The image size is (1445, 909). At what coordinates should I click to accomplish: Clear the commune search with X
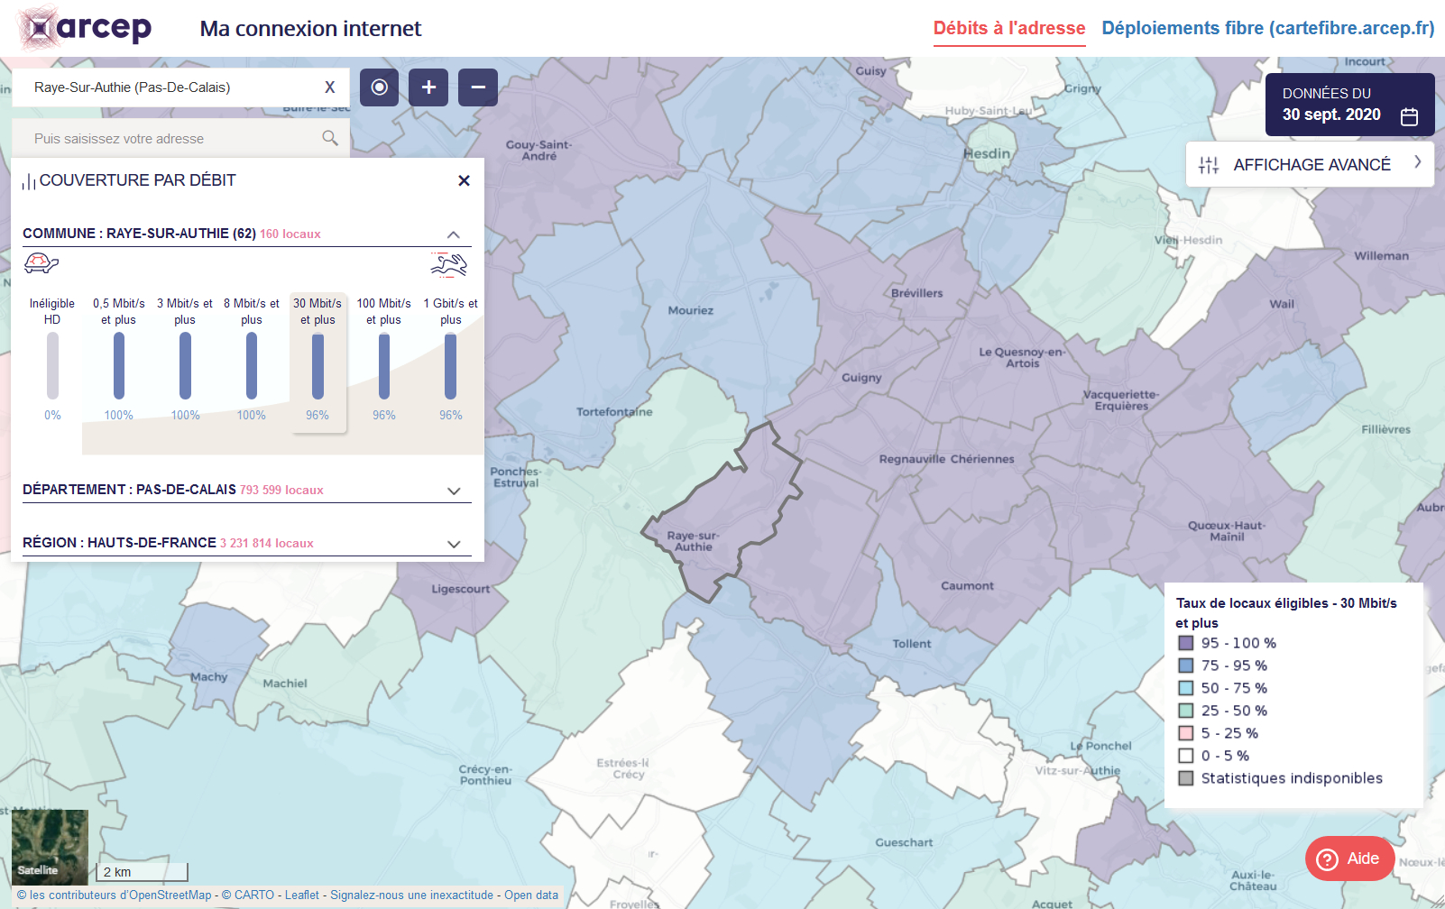(330, 87)
